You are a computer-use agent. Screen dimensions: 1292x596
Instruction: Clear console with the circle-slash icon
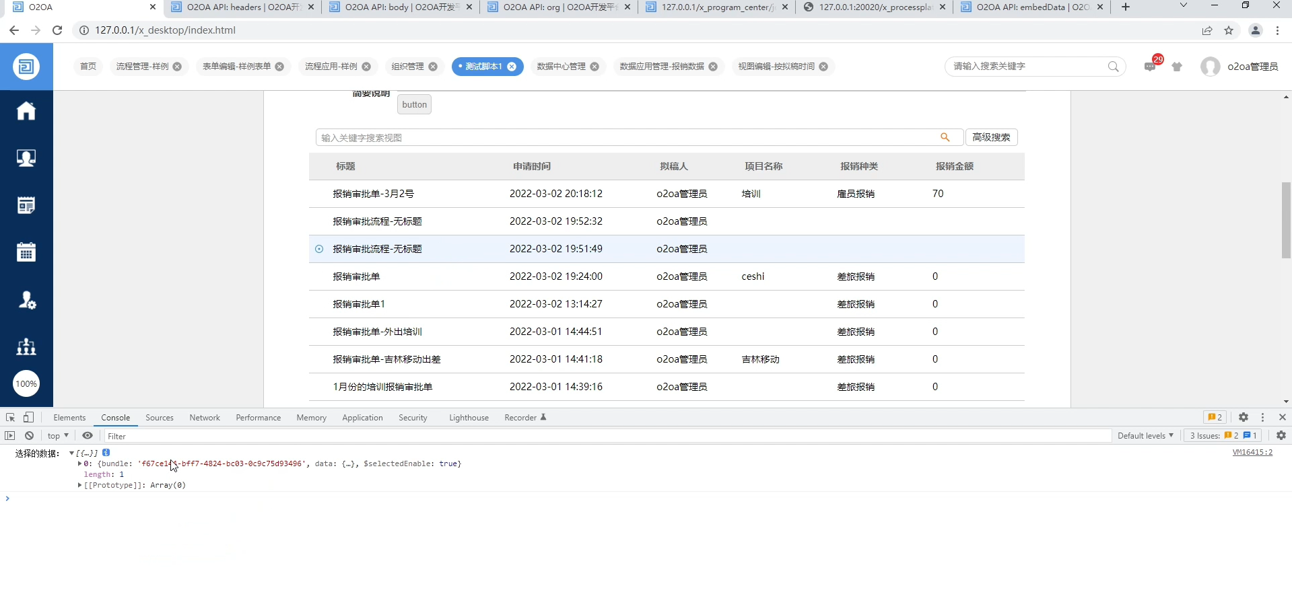pos(29,436)
